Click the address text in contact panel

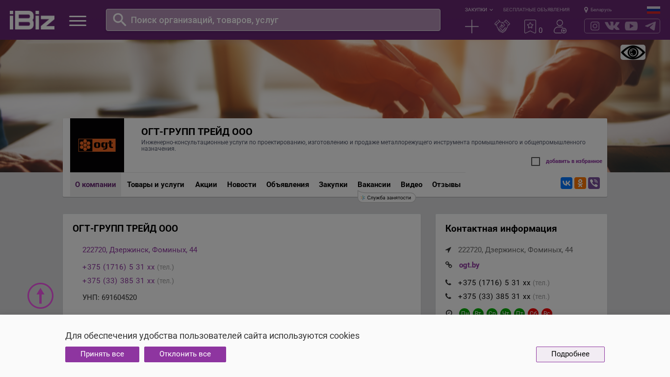[x=515, y=250]
